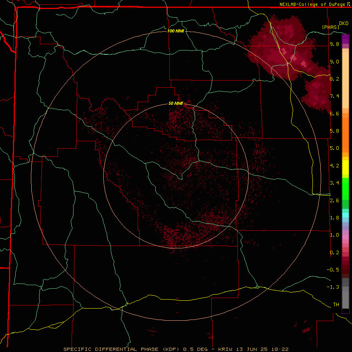The width and height of the screenshot is (352, 352).
Task: Click the 9.8 scale value
Action: point(334,44)
